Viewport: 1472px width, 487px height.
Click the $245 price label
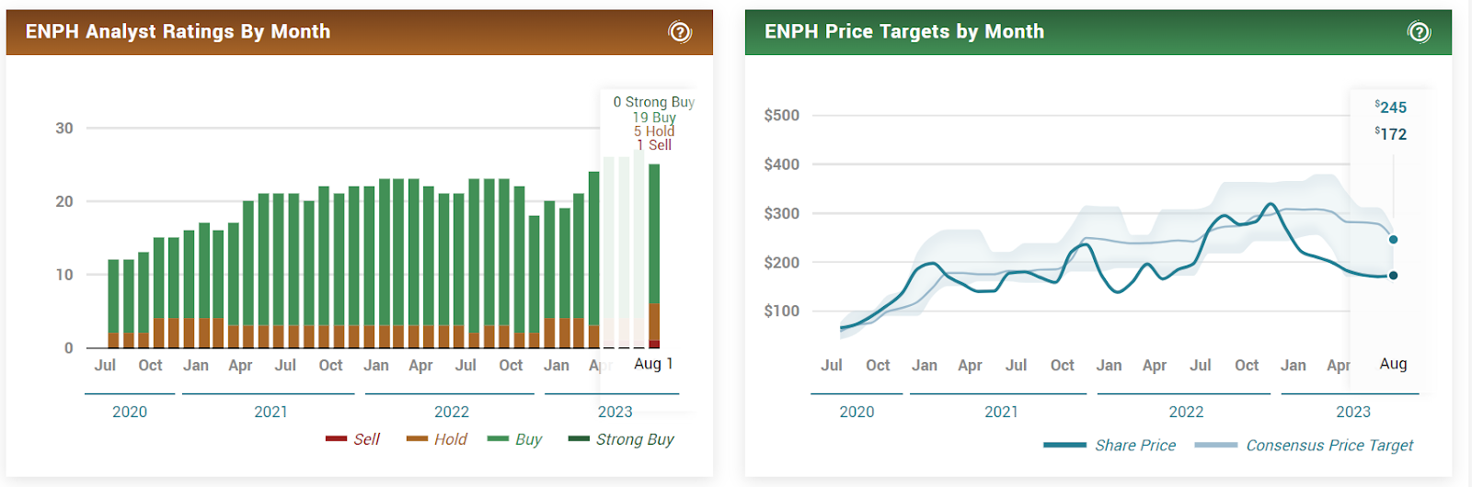[1391, 108]
